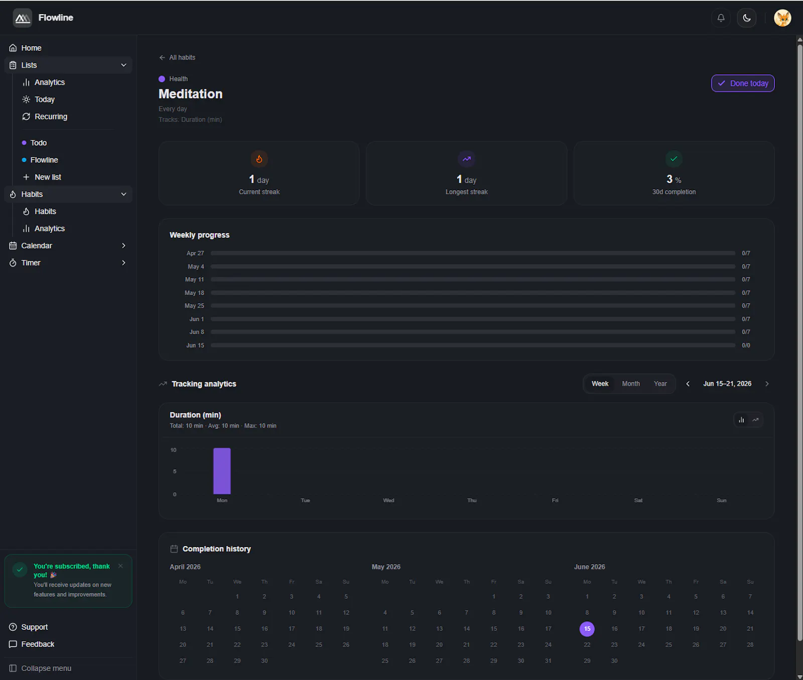Screen dimensions: 803x680
Task: Switch tracking analytics to Month
Action: pos(631,384)
